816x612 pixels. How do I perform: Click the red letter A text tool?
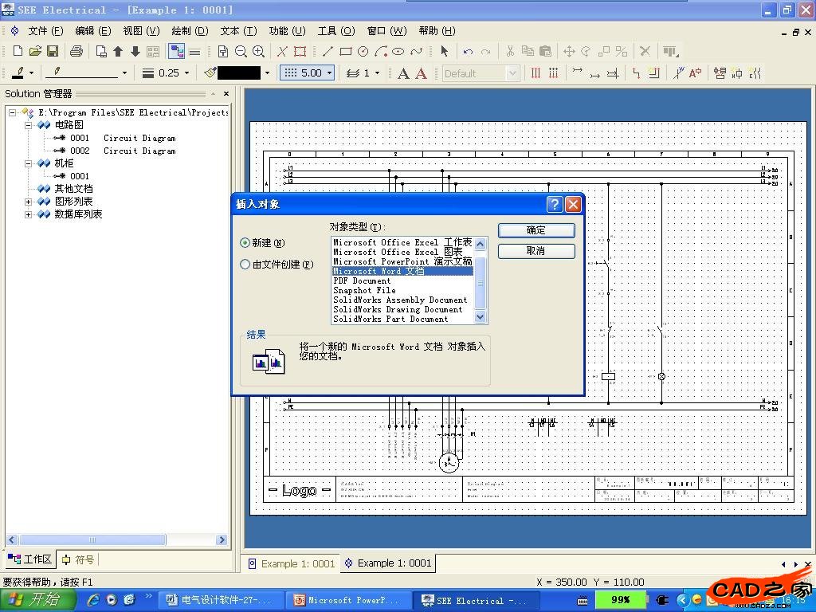(421, 73)
